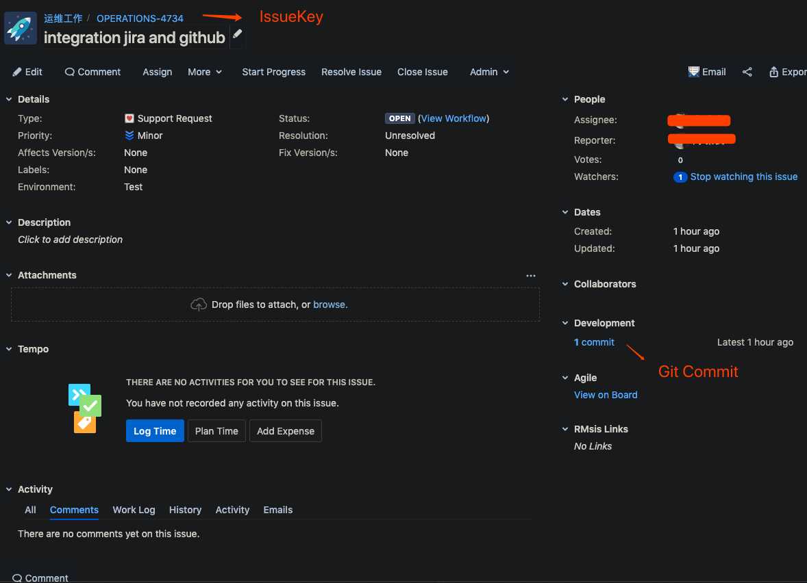Open the Attachments ellipsis menu
The image size is (807, 583).
coord(531,276)
